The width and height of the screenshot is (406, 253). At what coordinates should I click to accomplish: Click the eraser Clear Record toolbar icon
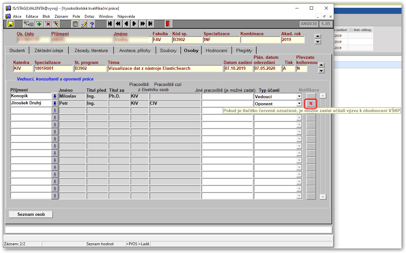coord(56,24)
